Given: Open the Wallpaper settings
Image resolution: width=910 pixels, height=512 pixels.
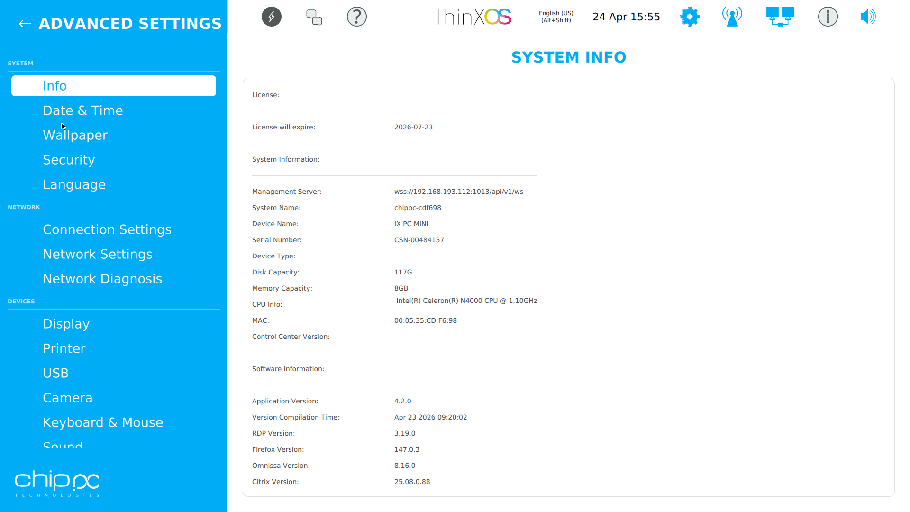Looking at the screenshot, I should pyautogui.click(x=75, y=135).
